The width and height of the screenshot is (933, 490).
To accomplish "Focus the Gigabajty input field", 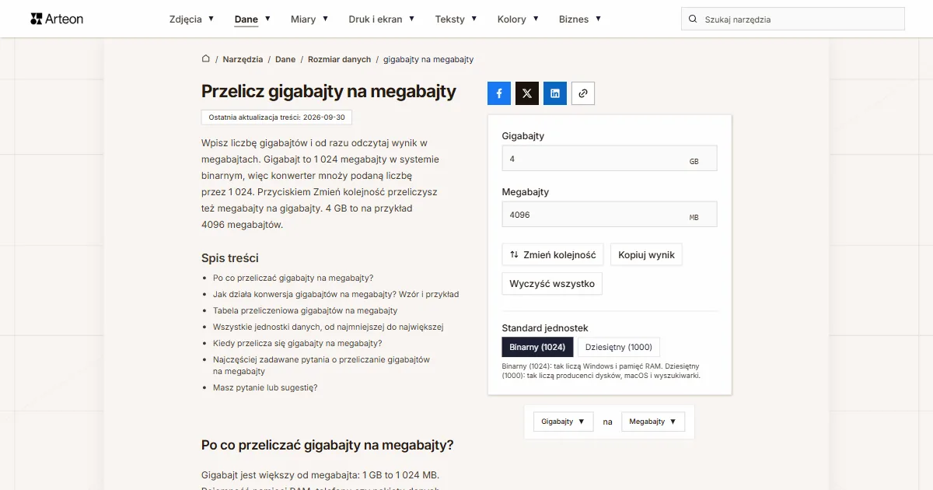I will tap(610, 159).
